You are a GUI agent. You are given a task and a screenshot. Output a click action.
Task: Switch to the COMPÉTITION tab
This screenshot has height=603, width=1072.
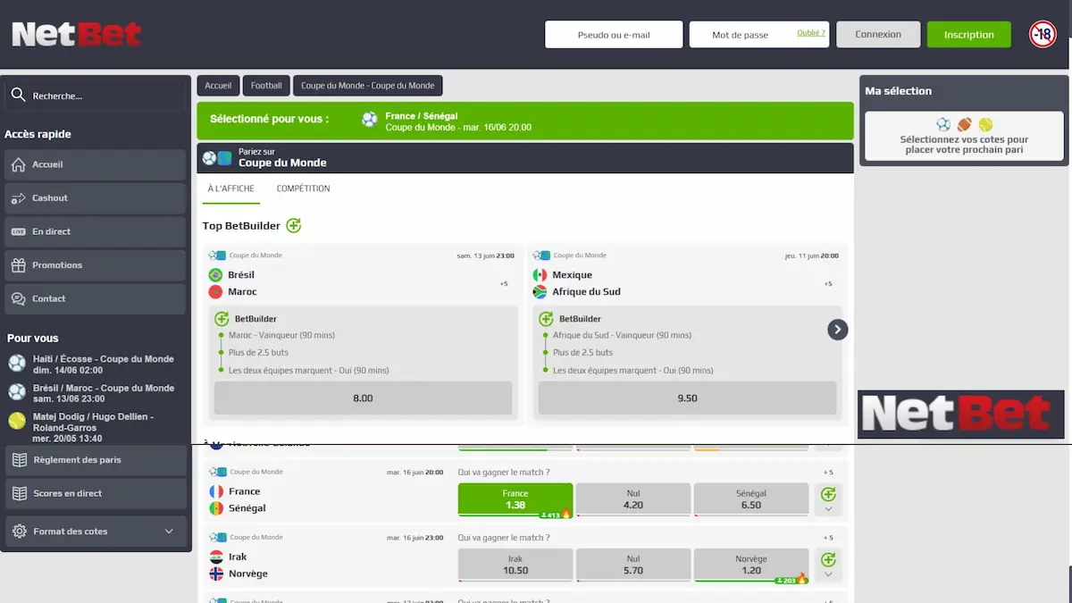304,188
